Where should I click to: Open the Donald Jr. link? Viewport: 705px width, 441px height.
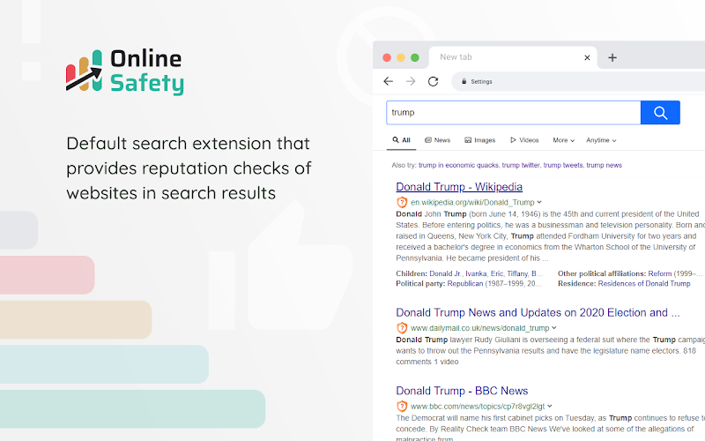pyautogui.click(x=445, y=273)
